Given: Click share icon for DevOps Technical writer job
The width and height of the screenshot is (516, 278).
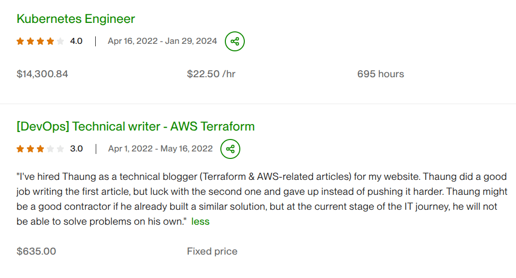Looking at the screenshot, I should click(230, 149).
